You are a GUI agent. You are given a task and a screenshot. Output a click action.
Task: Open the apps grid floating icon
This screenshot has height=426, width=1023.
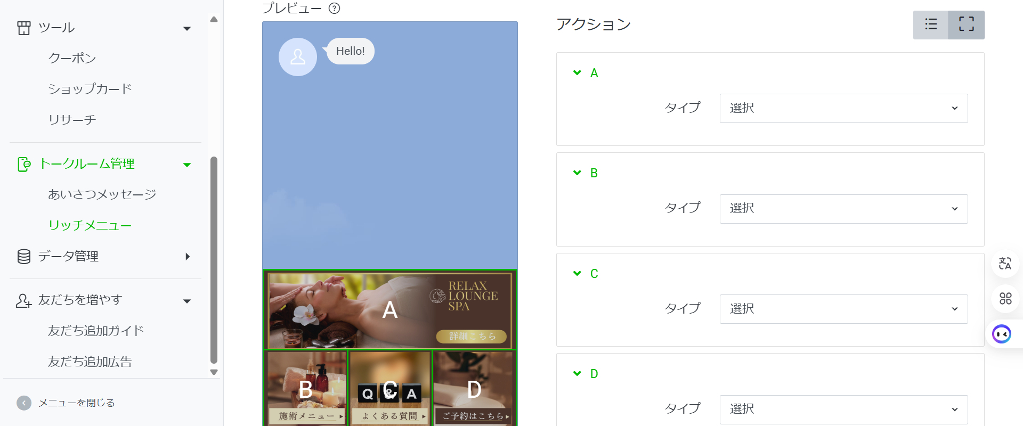click(x=1005, y=298)
